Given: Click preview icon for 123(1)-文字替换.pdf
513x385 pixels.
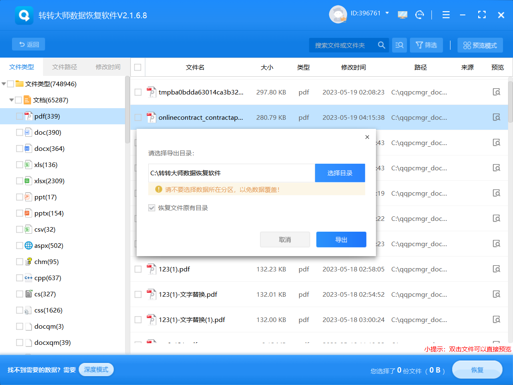Looking at the screenshot, I should (496, 294).
